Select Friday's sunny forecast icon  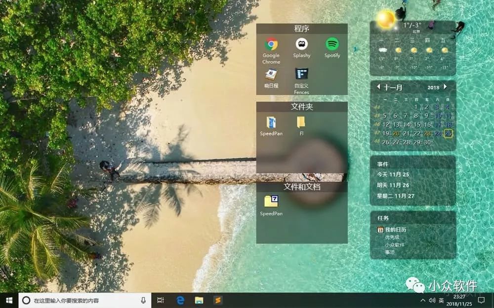click(445, 50)
